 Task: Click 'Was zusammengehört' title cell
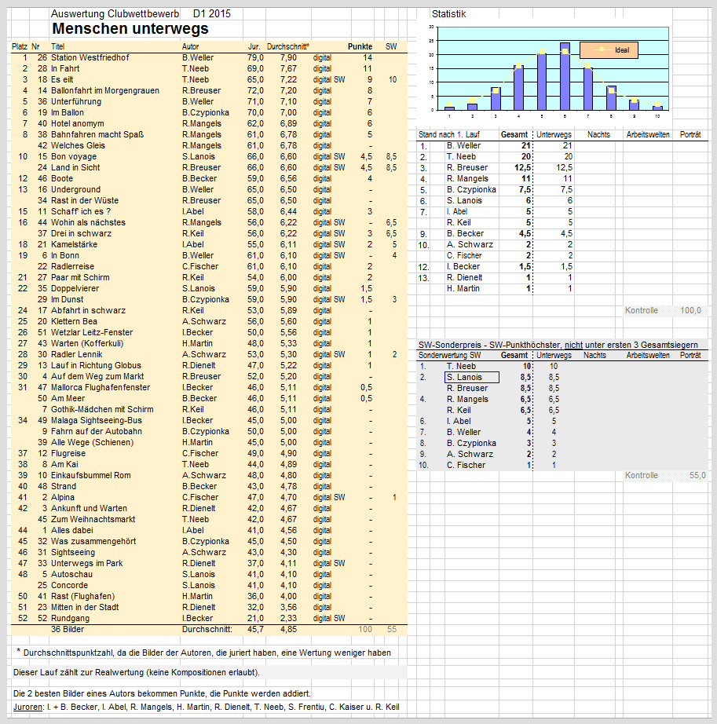[93, 541]
